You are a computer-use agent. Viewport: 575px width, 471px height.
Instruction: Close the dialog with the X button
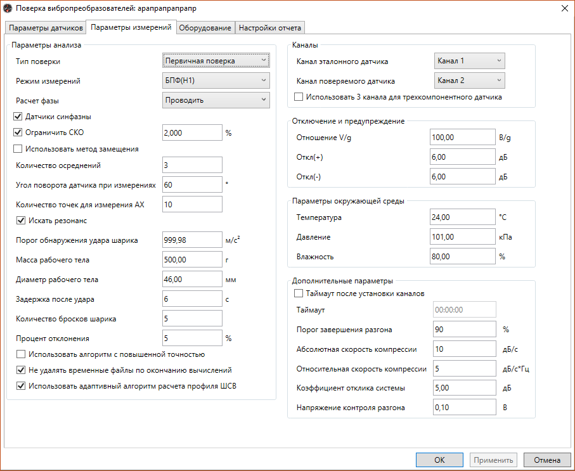[x=564, y=8]
